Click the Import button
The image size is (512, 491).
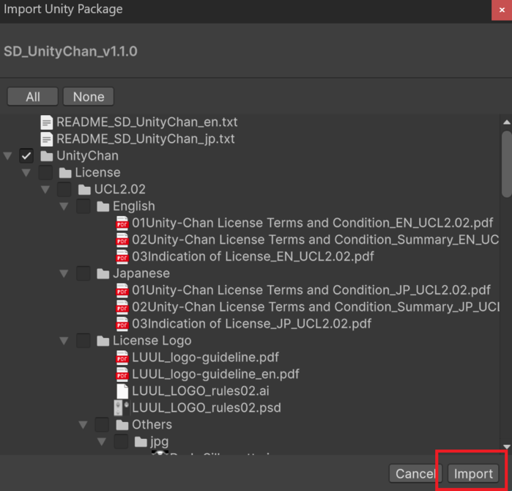coord(473,473)
